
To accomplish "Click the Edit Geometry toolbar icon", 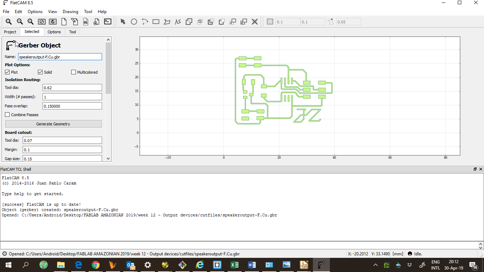I will [75, 22].
